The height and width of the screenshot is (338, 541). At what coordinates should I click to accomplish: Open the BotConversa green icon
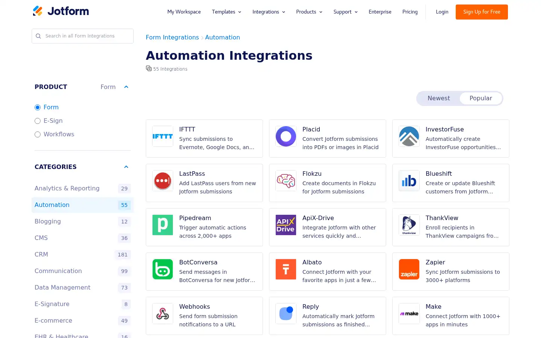(x=163, y=269)
